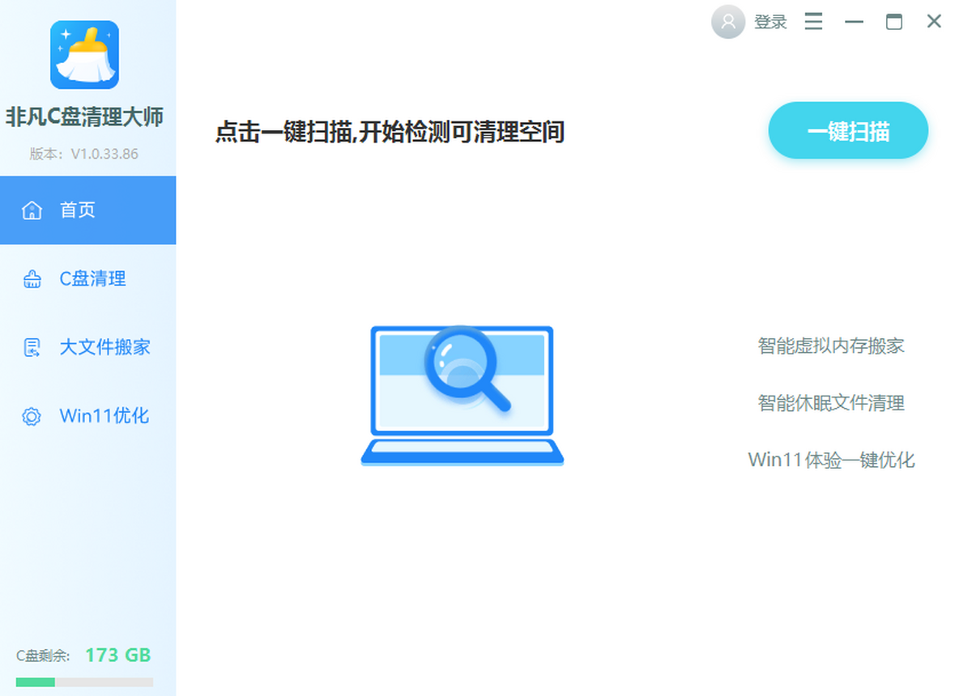Open the hamburger menu in title bar
This screenshot has width=972, height=696.
[813, 22]
